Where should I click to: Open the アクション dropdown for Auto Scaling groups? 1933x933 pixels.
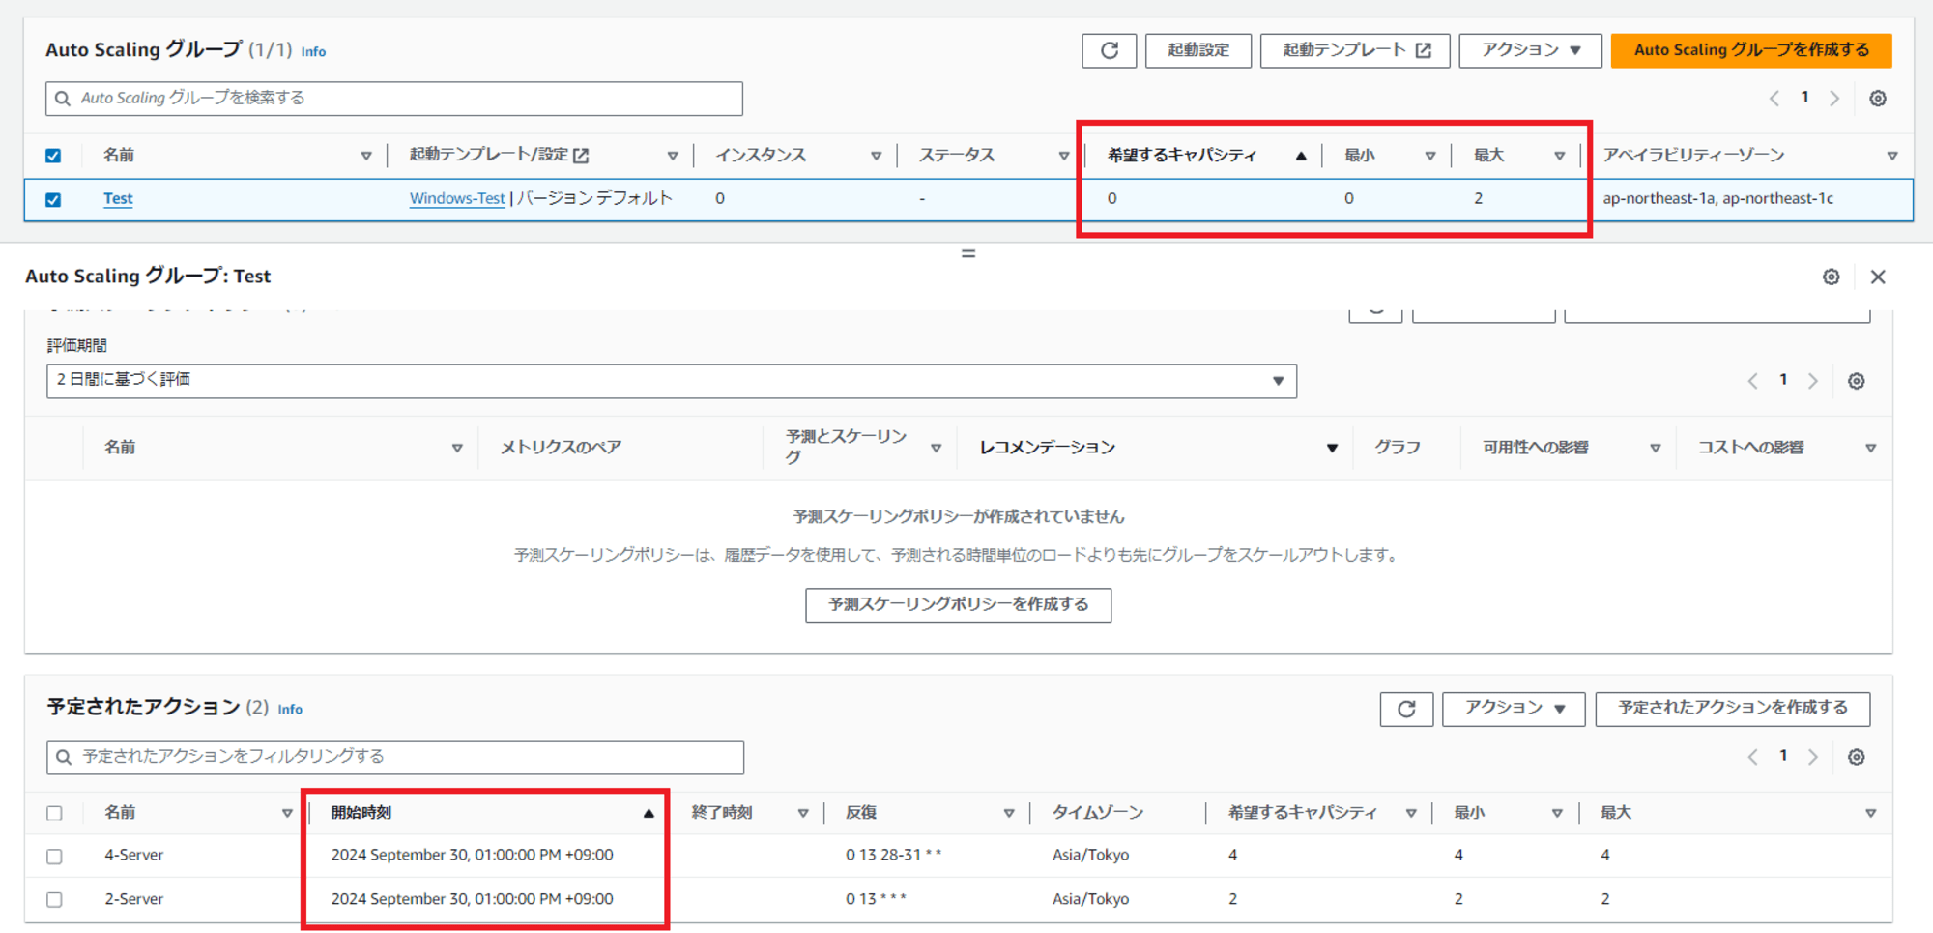click(x=1530, y=50)
